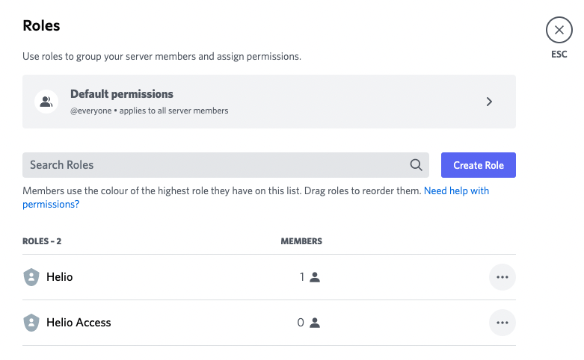Click the MEMBERS column header

coord(301,241)
